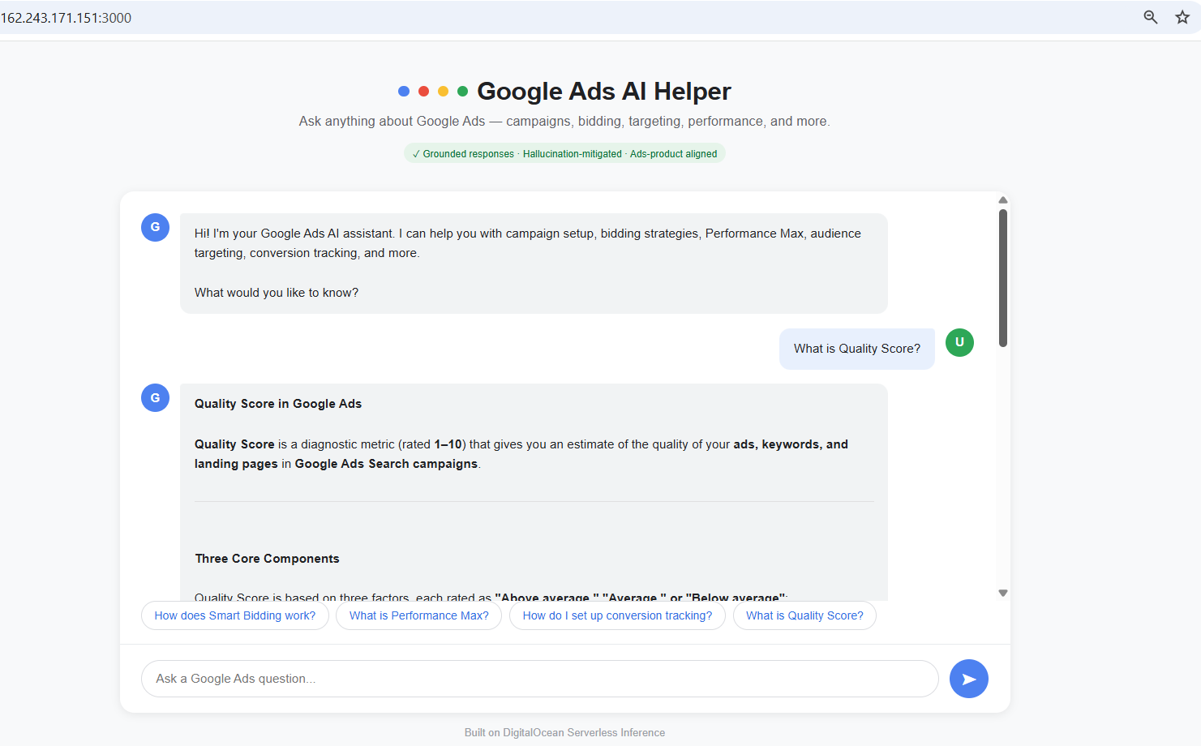Bookmark this page with the star icon
This screenshot has width=1201, height=746.
1182,17
